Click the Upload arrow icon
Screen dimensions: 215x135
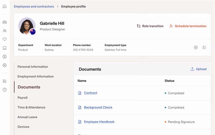tap(192, 69)
